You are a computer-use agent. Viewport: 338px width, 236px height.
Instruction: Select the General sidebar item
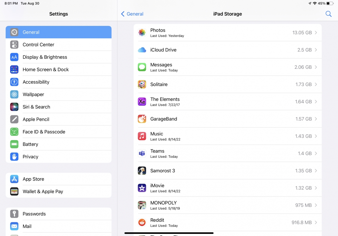[x=58, y=32]
